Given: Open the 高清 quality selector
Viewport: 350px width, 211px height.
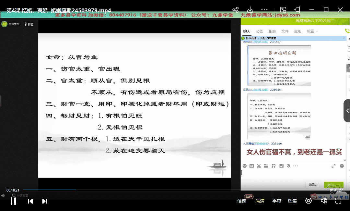Looking at the screenshot, I should coord(260,201).
